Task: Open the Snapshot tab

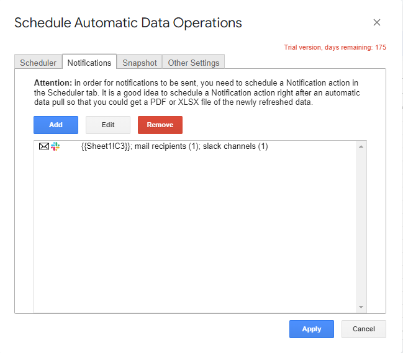Action: (x=140, y=63)
